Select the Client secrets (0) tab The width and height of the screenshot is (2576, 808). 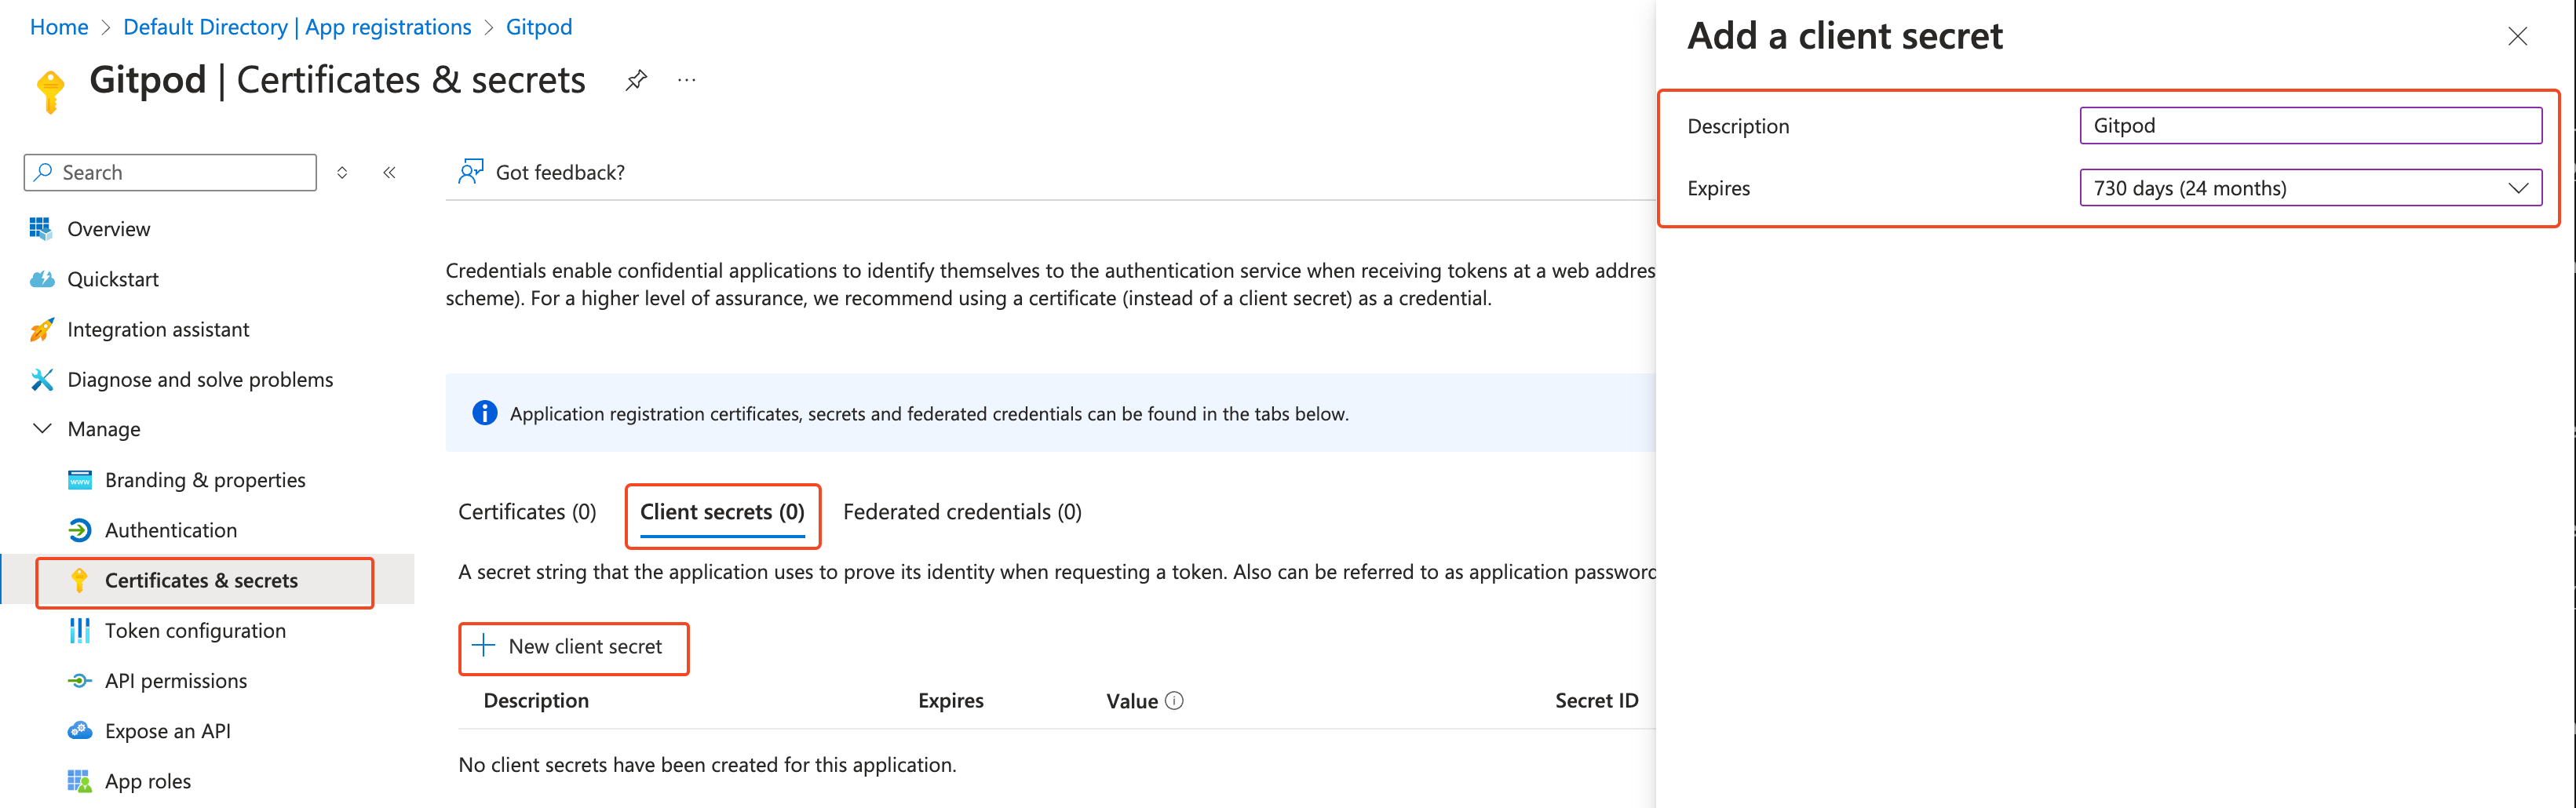tap(722, 512)
